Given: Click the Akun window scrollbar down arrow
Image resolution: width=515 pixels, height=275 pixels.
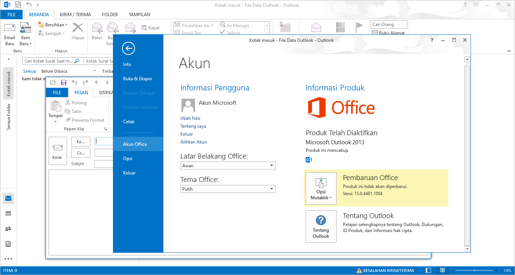Looking at the screenshot, I should pyautogui.click(x=467, y=249).
